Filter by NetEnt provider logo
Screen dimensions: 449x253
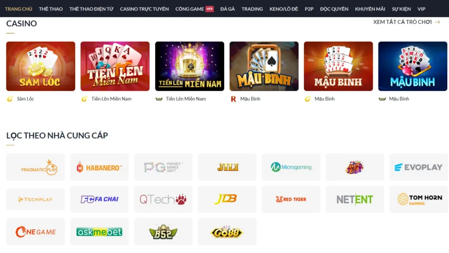(x=355, y=199)
